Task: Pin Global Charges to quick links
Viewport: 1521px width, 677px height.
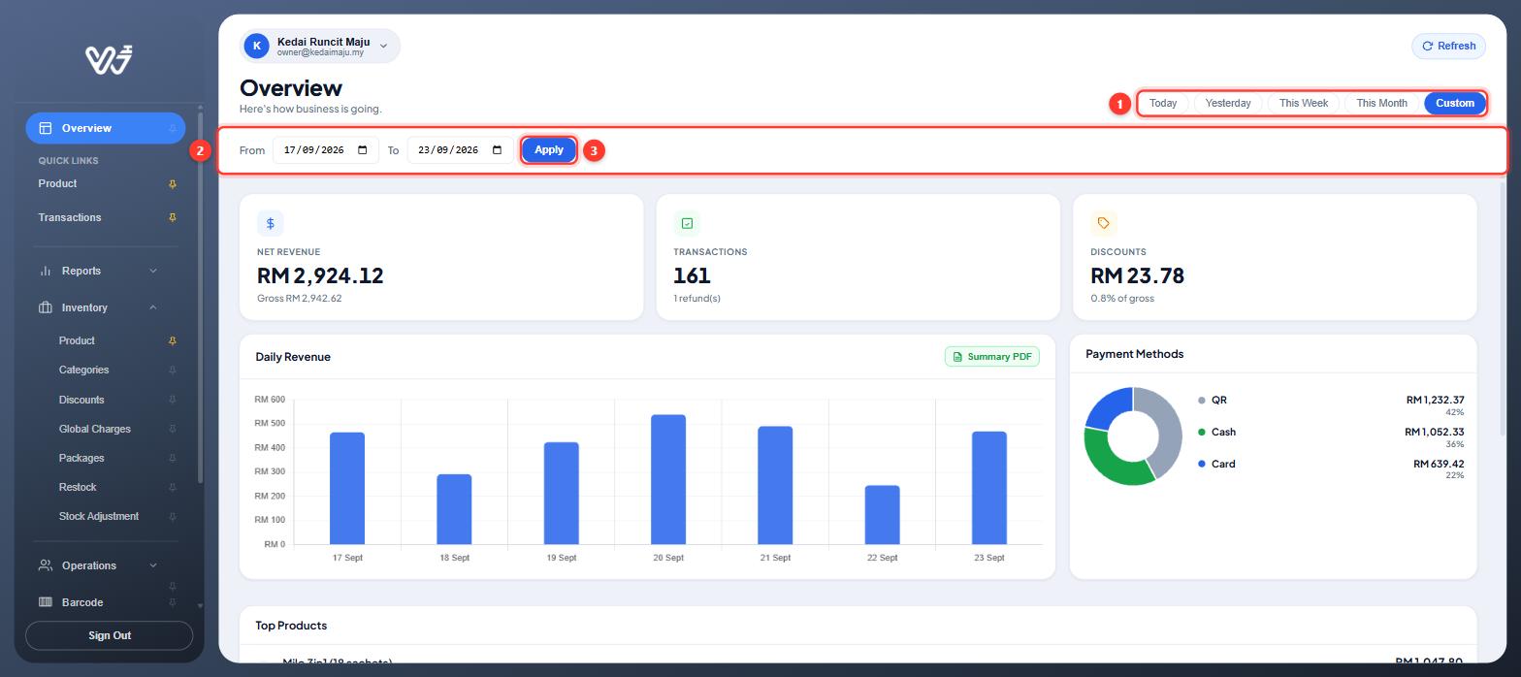Action: (173, 429)
